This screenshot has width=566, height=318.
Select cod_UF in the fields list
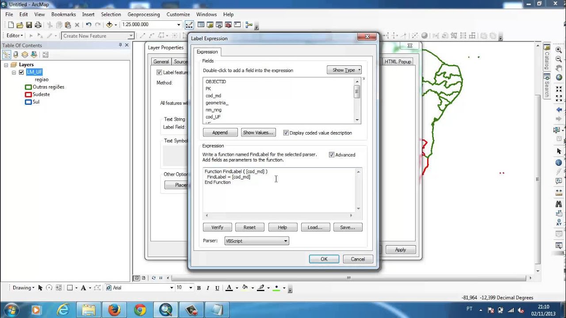tap(213, 117)
